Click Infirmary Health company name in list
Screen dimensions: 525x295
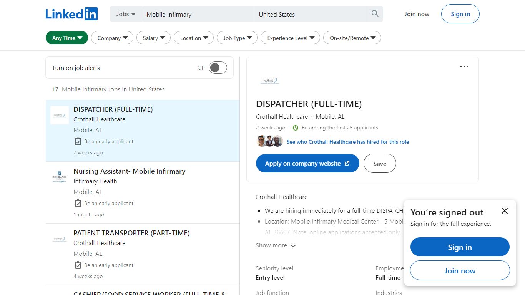pyautogui.click(x=95, y=181)
